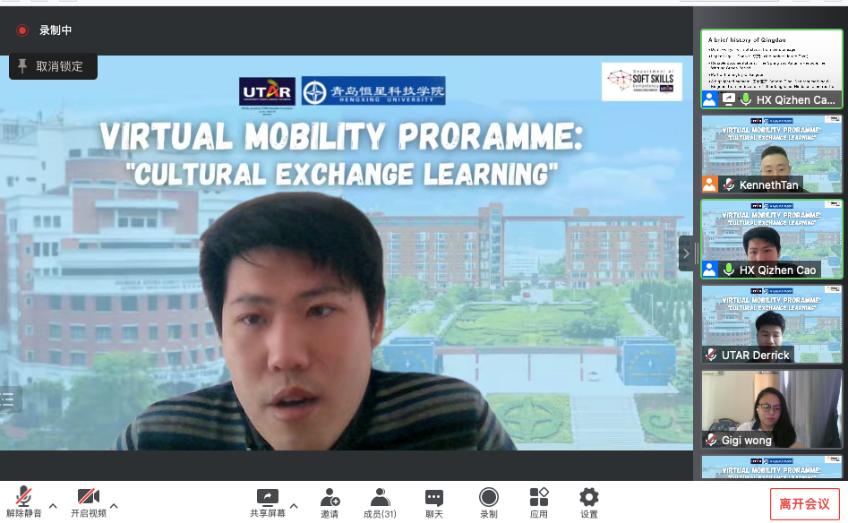Open the chat (聊天) window

click(x=434, y=502)
